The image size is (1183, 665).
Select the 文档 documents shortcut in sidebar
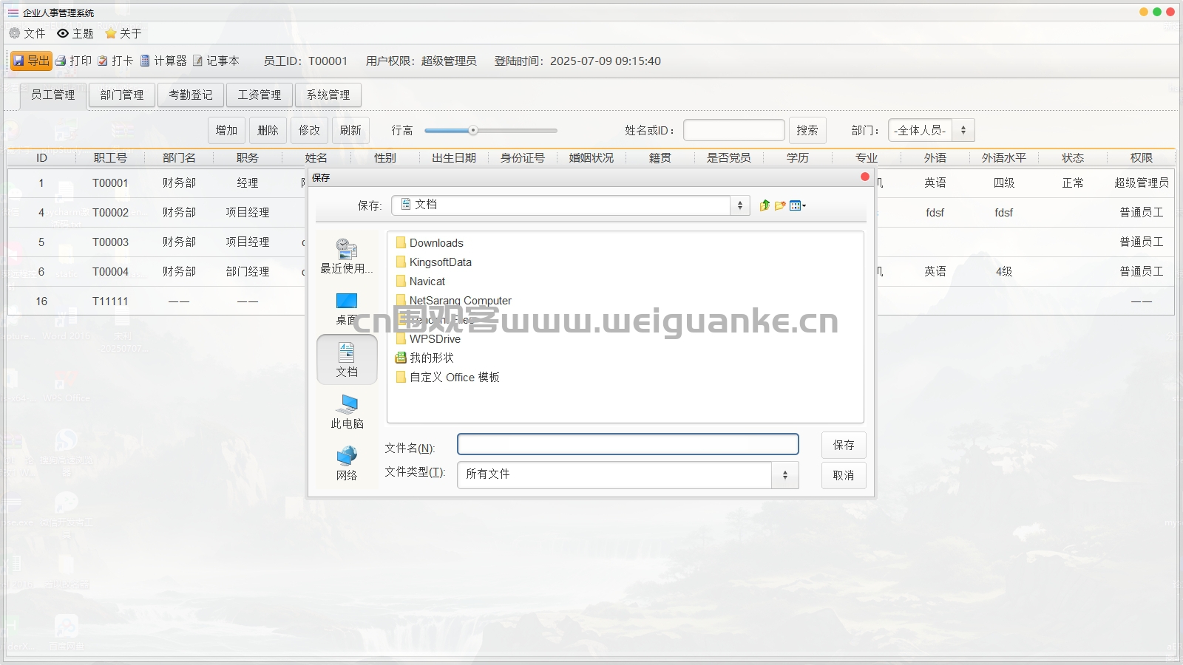point(347,360)
